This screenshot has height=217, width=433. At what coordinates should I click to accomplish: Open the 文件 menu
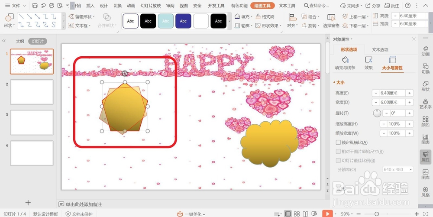click(x=16, y=6)
